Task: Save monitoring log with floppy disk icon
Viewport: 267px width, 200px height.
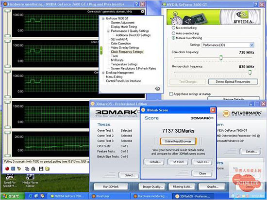Action: [41, 169]
